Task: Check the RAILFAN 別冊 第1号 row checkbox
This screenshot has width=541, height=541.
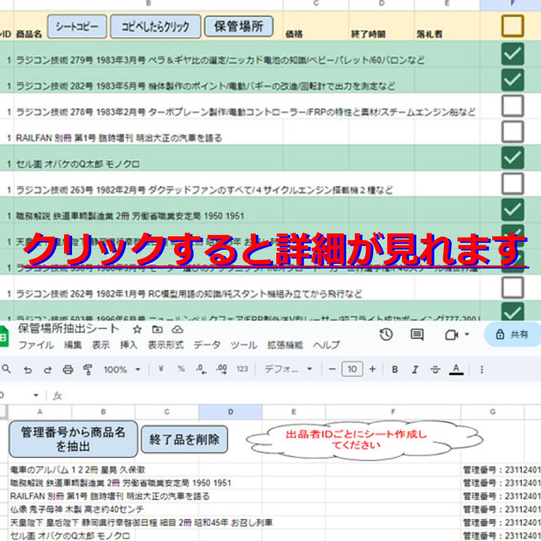Action: click(x=512, y=131)
